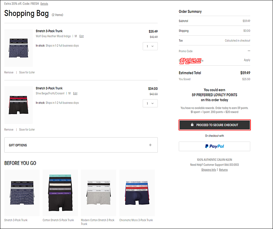273x229 pixels.
Task: Open the Returns link
Action: click(223, 170)
